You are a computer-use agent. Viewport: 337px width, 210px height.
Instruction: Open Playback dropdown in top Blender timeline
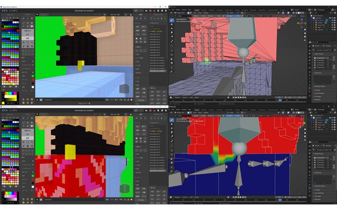pyautogui.click(x=177, y=97)
